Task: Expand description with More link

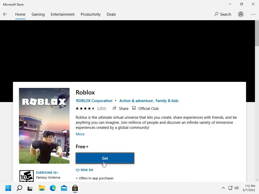Action: [x=80, y=134]
